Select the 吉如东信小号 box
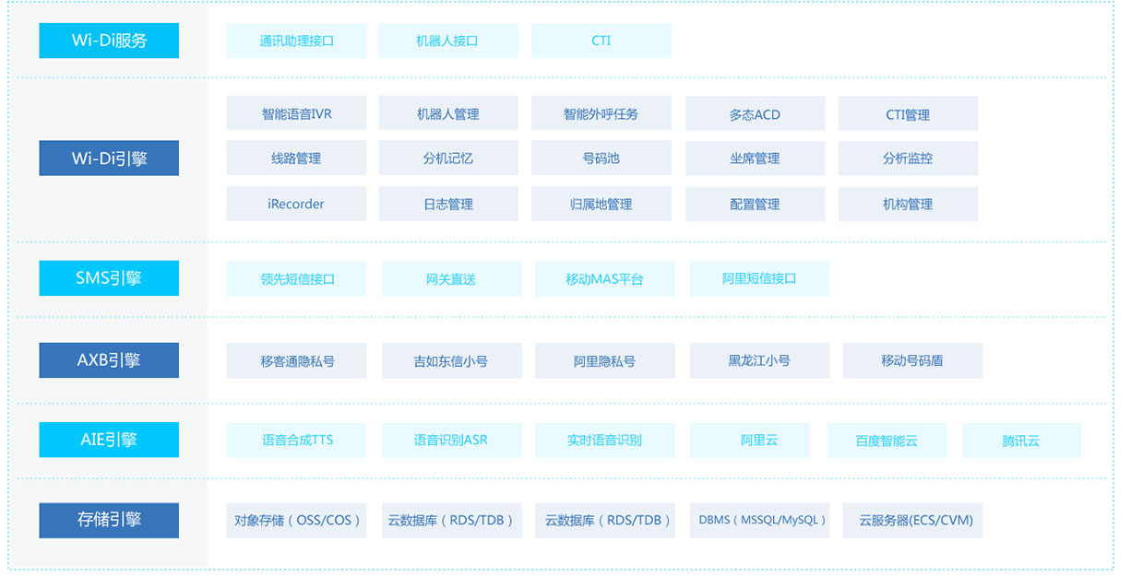 451,360
